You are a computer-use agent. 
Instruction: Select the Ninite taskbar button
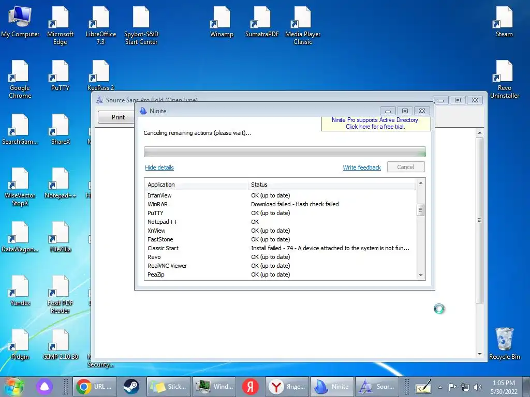(x=332, y=387)
